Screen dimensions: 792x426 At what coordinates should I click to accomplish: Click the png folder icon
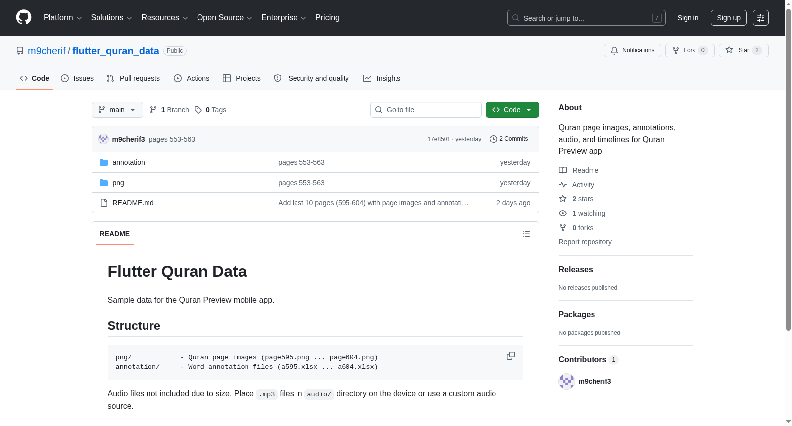point(104,183)
